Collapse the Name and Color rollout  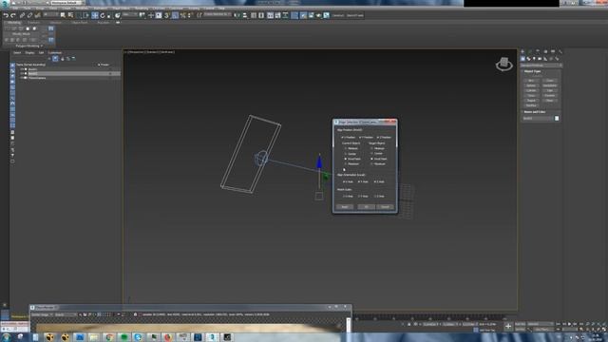coord(534,112)
